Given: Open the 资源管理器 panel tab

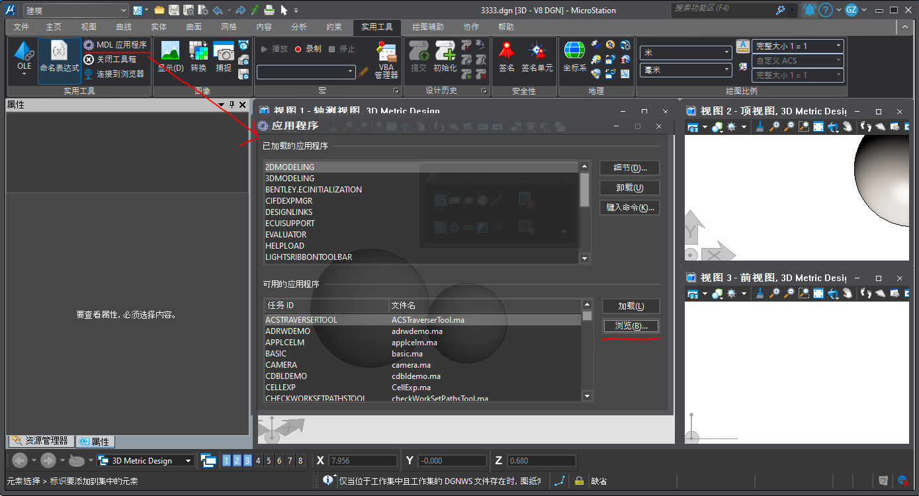Looking at the screenshot, I should tap(40, 441).
